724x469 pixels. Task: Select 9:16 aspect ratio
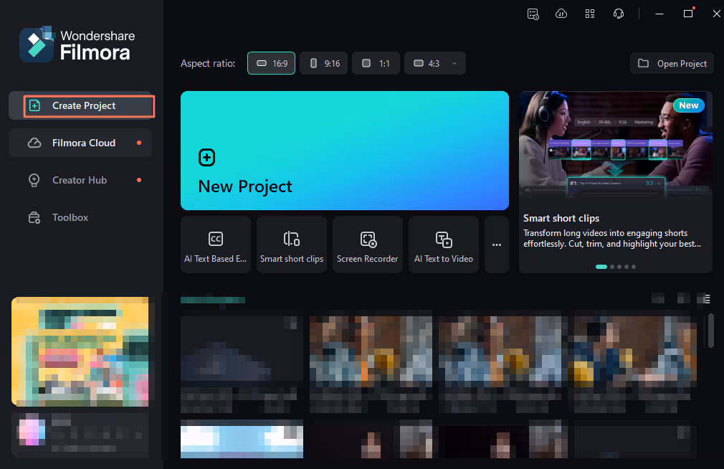pos(324,63)
